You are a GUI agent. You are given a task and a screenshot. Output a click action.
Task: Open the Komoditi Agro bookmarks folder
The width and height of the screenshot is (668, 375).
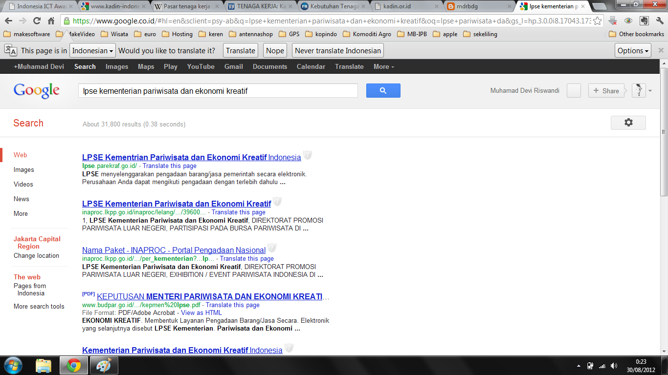point(367,34)
